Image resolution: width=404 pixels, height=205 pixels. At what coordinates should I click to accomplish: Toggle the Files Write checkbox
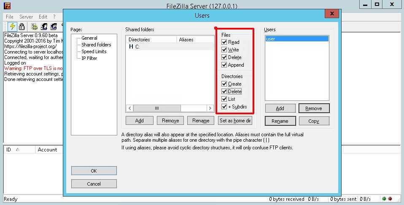click(224, 49)
